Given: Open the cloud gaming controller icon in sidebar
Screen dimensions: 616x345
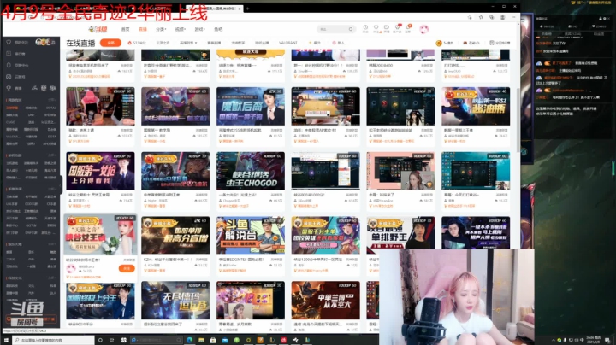Looking at the screenshot, I should coord(9,77).
